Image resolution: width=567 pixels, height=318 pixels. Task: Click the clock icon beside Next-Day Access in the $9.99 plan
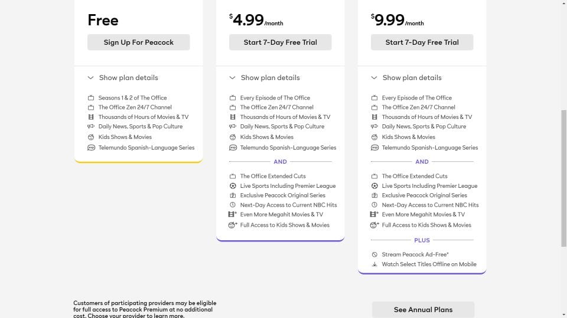pos(374,205)
